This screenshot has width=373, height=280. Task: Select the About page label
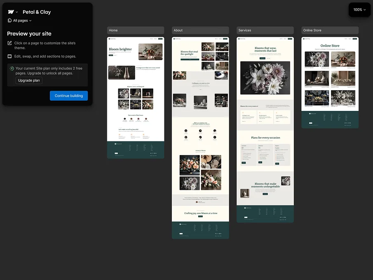[200, 30]
